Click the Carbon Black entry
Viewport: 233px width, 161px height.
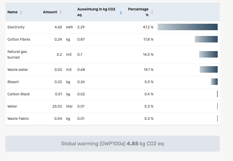click(19, 94)
